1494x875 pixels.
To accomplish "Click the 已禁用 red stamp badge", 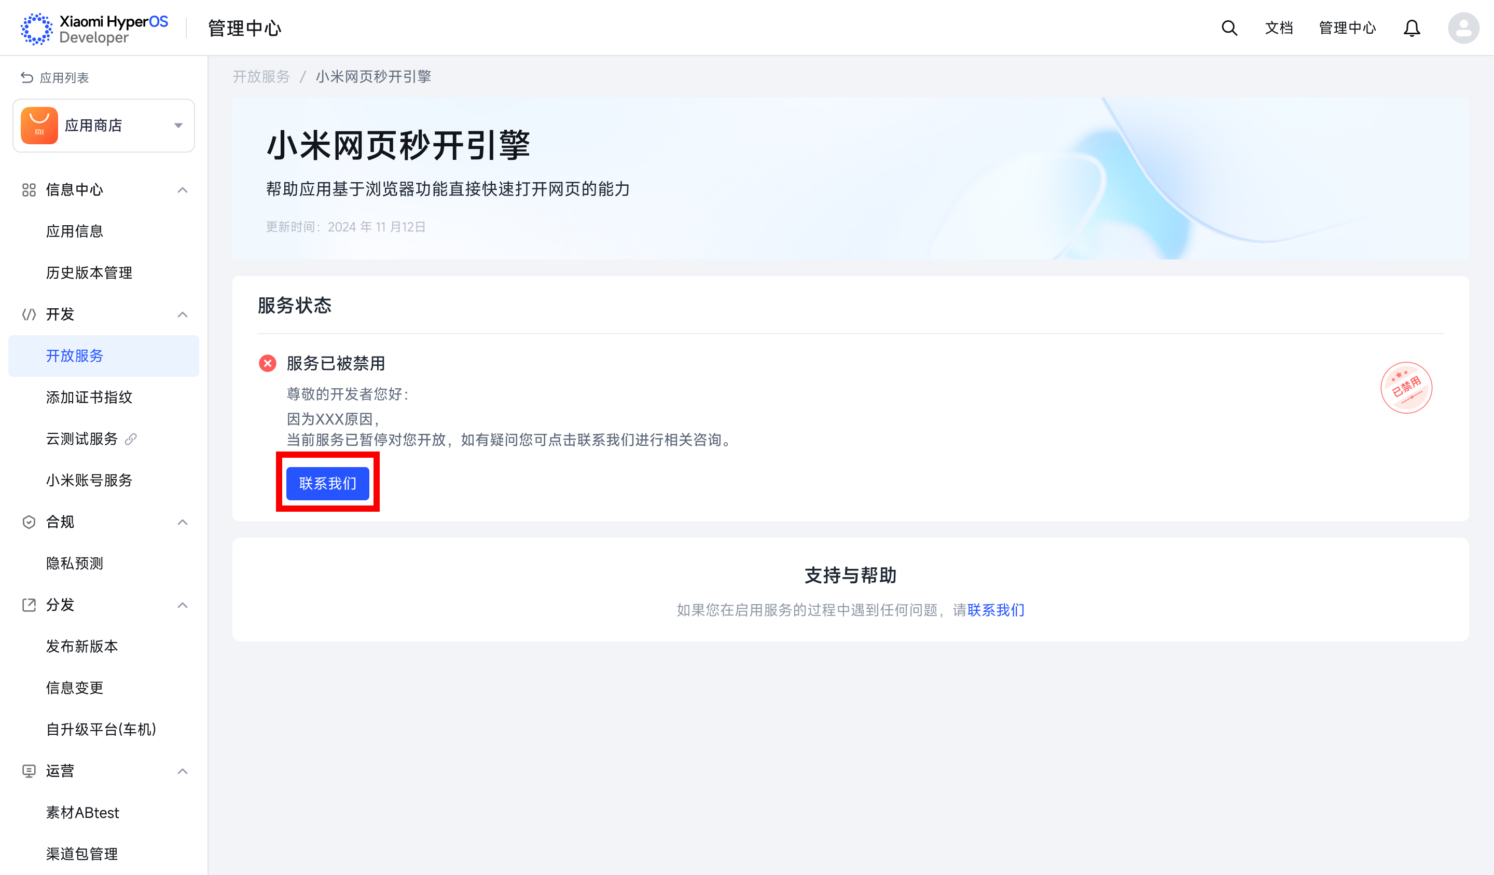I will pos(1406,387).
